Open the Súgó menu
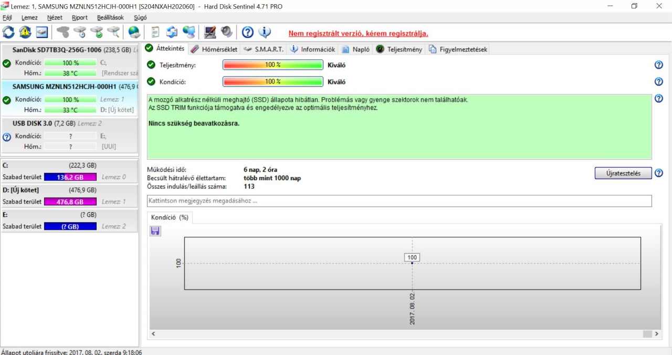Screen dimensions: 672x355 point(140,17)
